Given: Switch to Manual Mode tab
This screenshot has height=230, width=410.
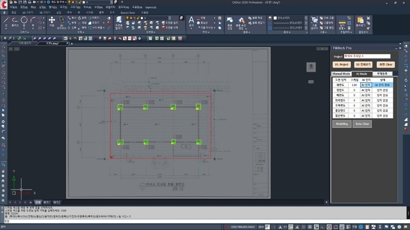Looking at the screenshot, I should click(x=341, y=74).
